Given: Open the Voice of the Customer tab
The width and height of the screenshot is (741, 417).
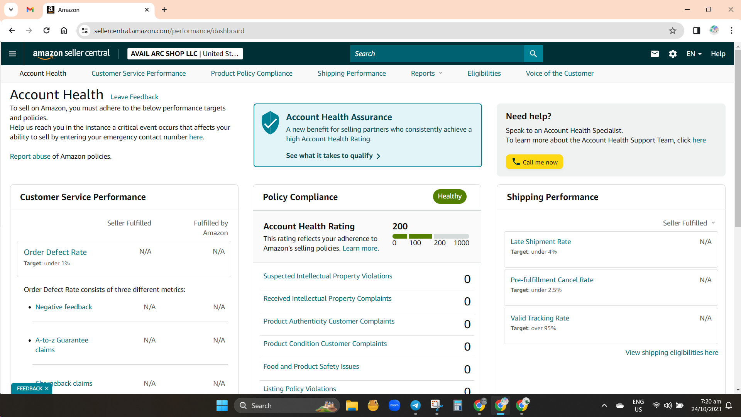Looking at the screenshot, I should pyautogui.click(x=560, y=73).
